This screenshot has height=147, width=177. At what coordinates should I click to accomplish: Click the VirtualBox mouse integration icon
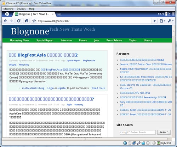point(154,143)
